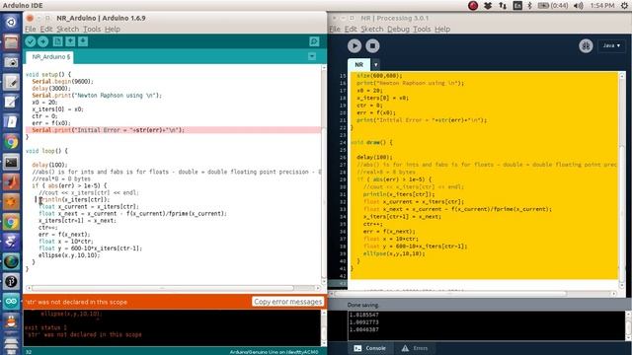Click the Arduino Upload arrow button
This screenshot has width=632, height=355.
(43, 41)
